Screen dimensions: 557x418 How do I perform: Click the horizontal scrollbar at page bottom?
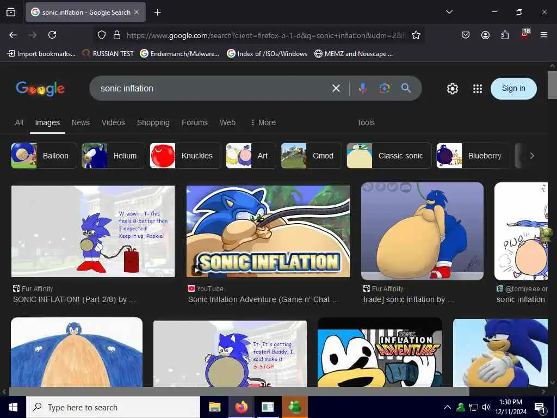(239, 391)
